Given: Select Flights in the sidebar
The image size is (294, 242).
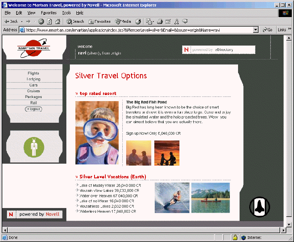Looking at the screenshot, I should click(34, 73).
